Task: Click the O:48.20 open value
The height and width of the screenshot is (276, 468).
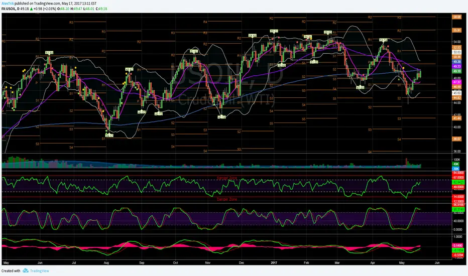Action: tap(63, 9)
